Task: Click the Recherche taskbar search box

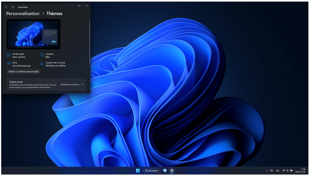Action: coord(151,171)
